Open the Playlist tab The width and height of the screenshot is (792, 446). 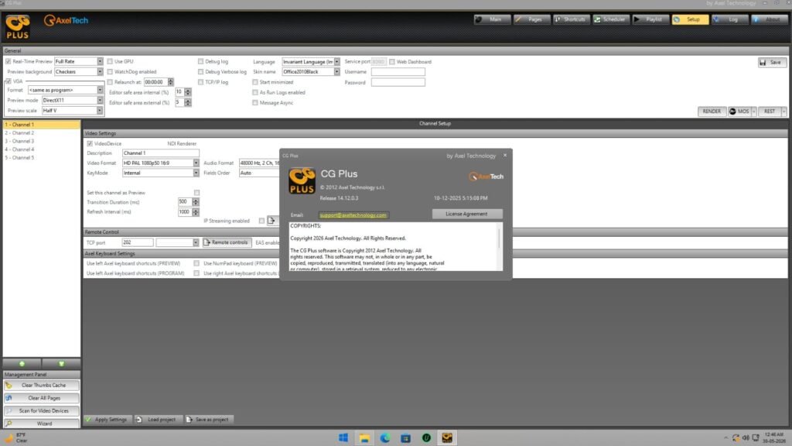coord(650,19)
